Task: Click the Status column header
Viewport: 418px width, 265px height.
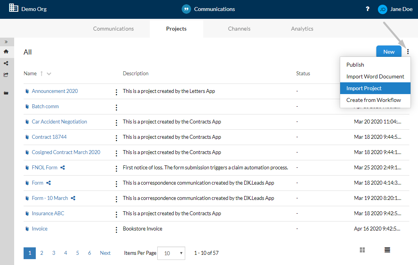Action: [x=303, y=73]
